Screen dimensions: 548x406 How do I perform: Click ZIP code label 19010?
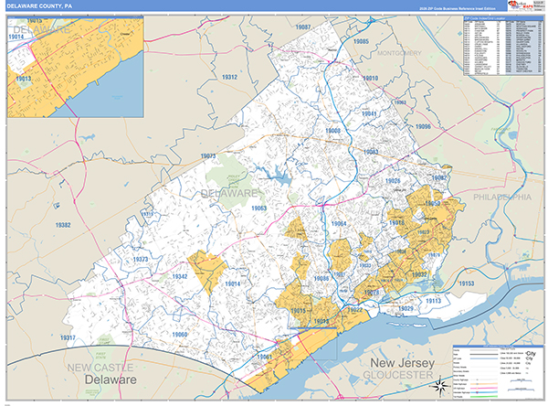coord(371,78)
